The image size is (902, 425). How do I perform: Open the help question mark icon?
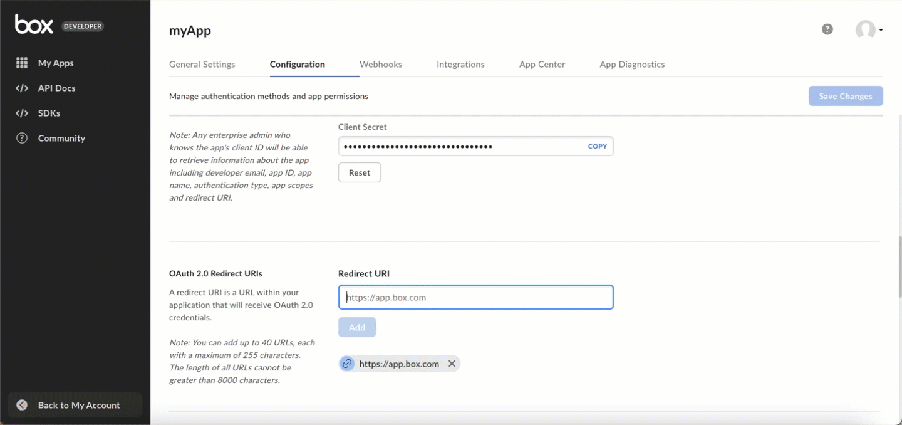tap(827, 29)
